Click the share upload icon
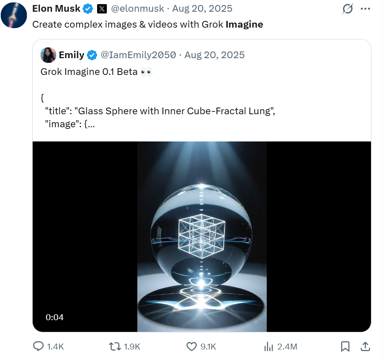 [x=364, y=347]
